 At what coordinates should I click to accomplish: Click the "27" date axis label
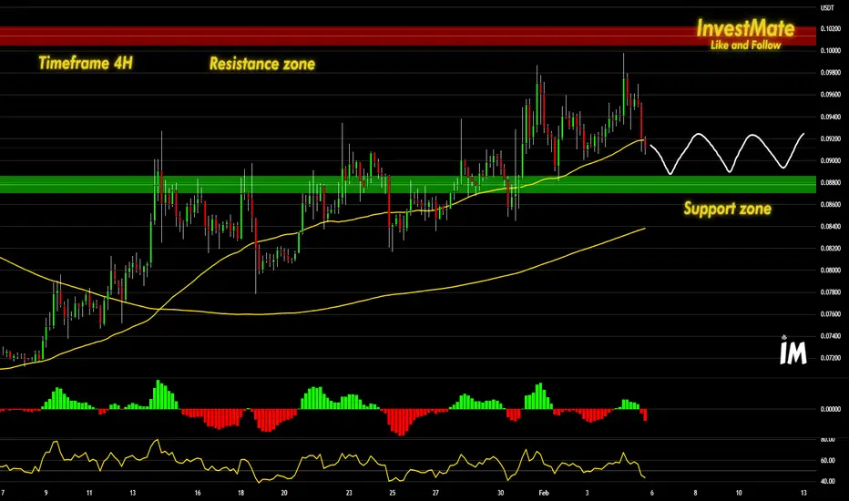tap(435, 493)
